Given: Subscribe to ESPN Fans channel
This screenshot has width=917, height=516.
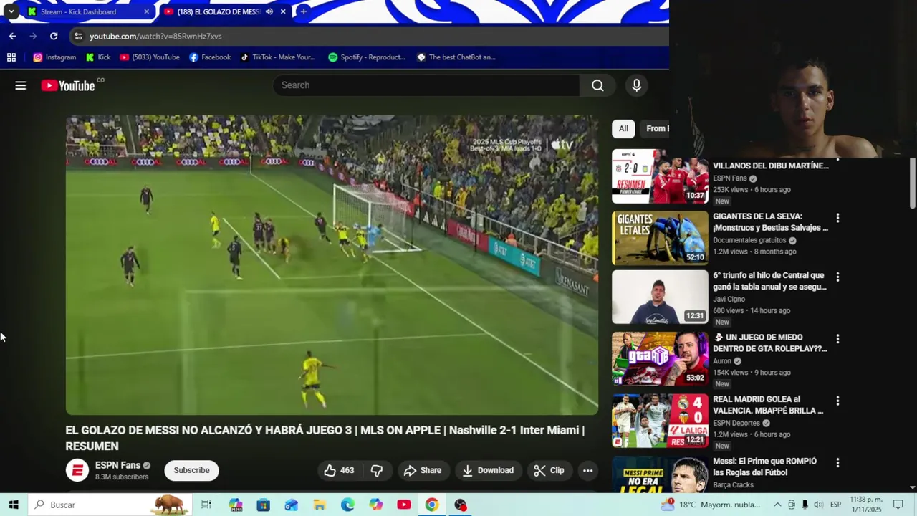Looking at the screenshot, I should [x=191, y=470].
